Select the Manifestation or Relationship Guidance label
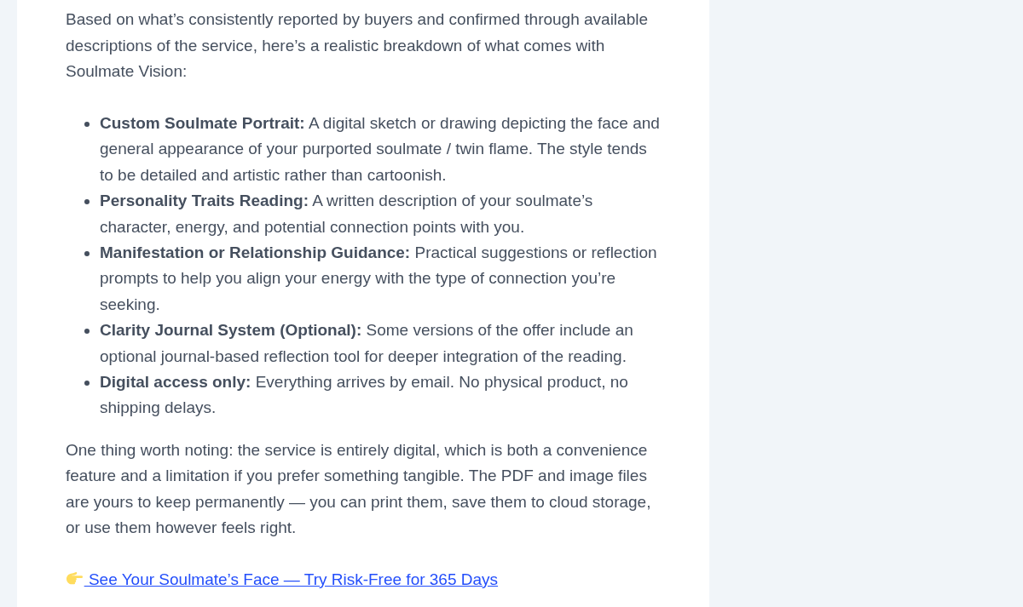1023x607 pixels. point(255,253)
